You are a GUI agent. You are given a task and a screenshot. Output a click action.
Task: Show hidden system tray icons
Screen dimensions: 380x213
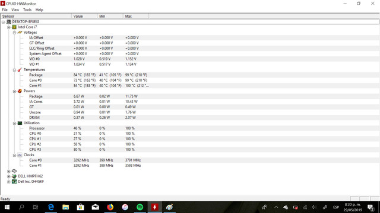pyautogui.click(x=276, y=207)
